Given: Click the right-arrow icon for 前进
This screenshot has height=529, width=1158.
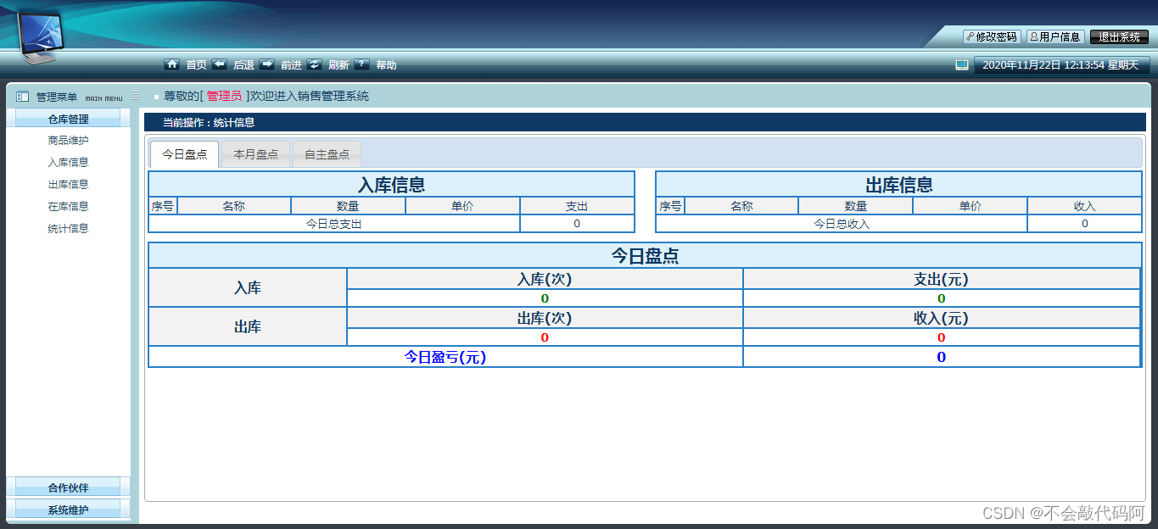Looking at the screenshot, I should [x=266, y=64].
